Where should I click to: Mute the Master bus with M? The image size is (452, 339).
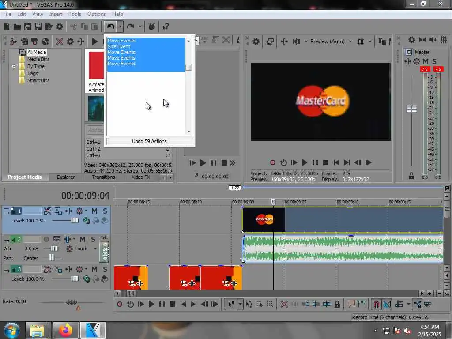(425, 61)
